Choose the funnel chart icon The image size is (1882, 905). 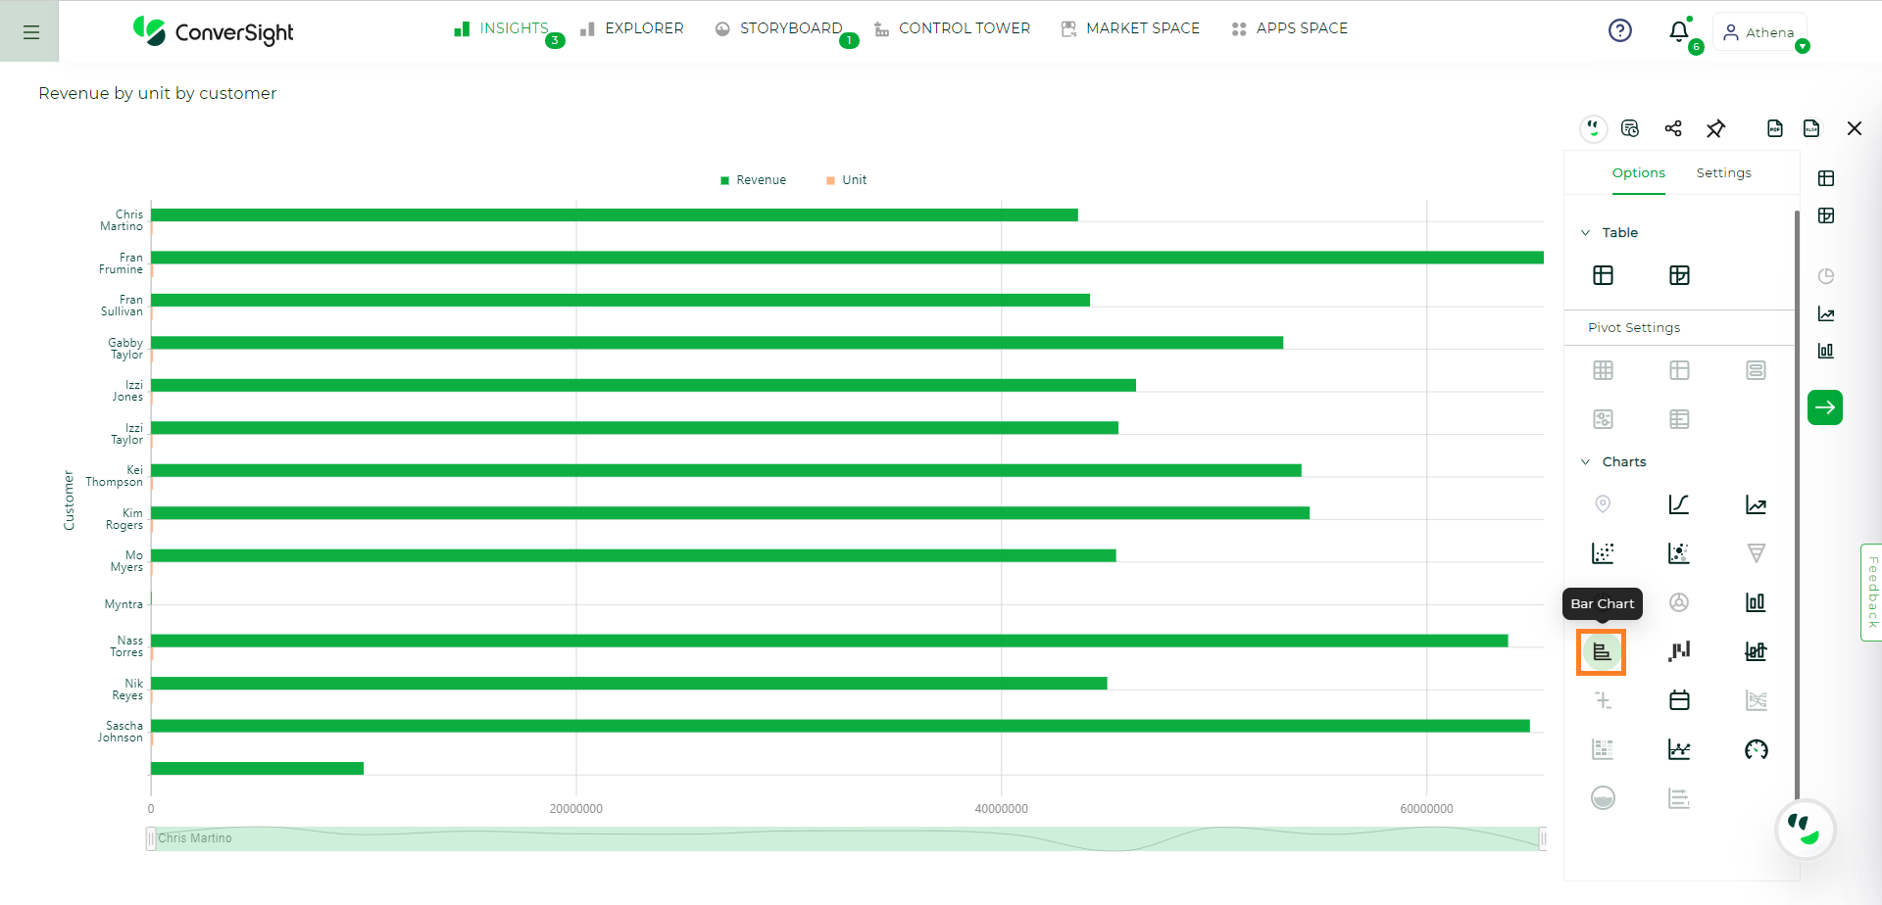[x=1756, y=553]
